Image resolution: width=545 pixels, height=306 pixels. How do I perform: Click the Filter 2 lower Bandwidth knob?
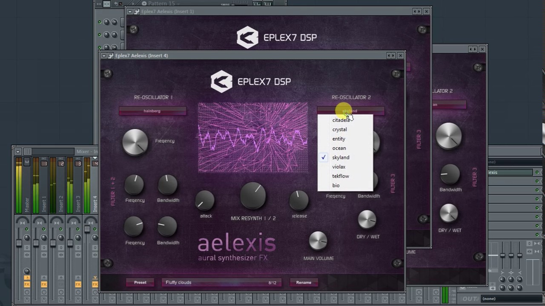(167, 227)
